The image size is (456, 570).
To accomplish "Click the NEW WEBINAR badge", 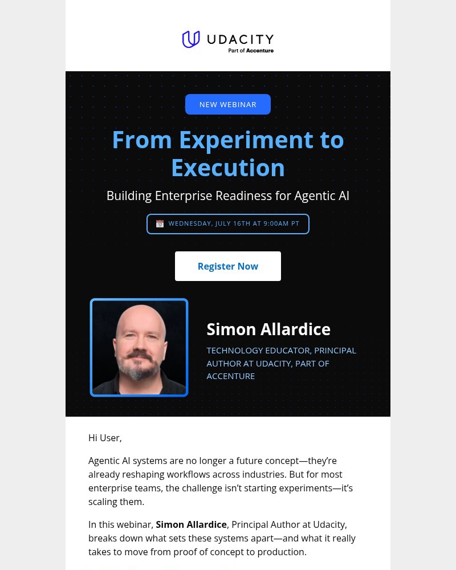I will (227, 104).
